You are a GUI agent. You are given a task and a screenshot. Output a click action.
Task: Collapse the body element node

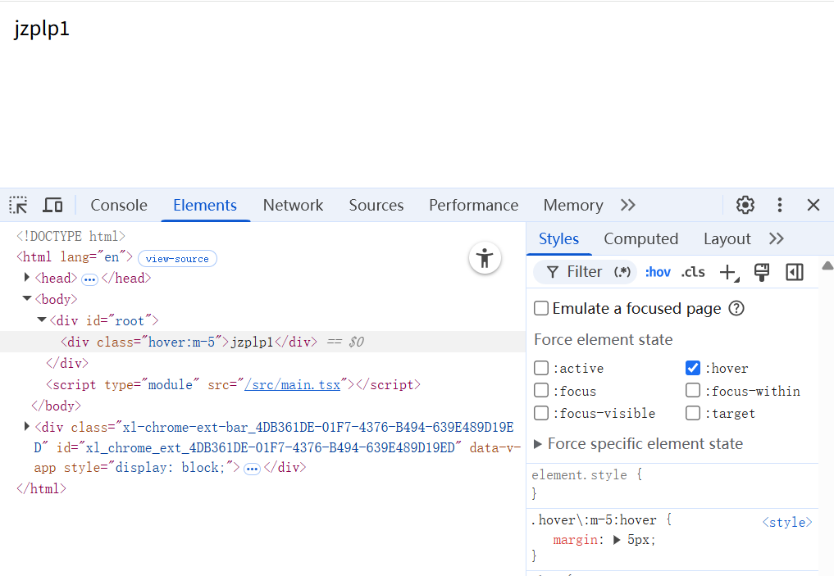[x=26, y=298]
